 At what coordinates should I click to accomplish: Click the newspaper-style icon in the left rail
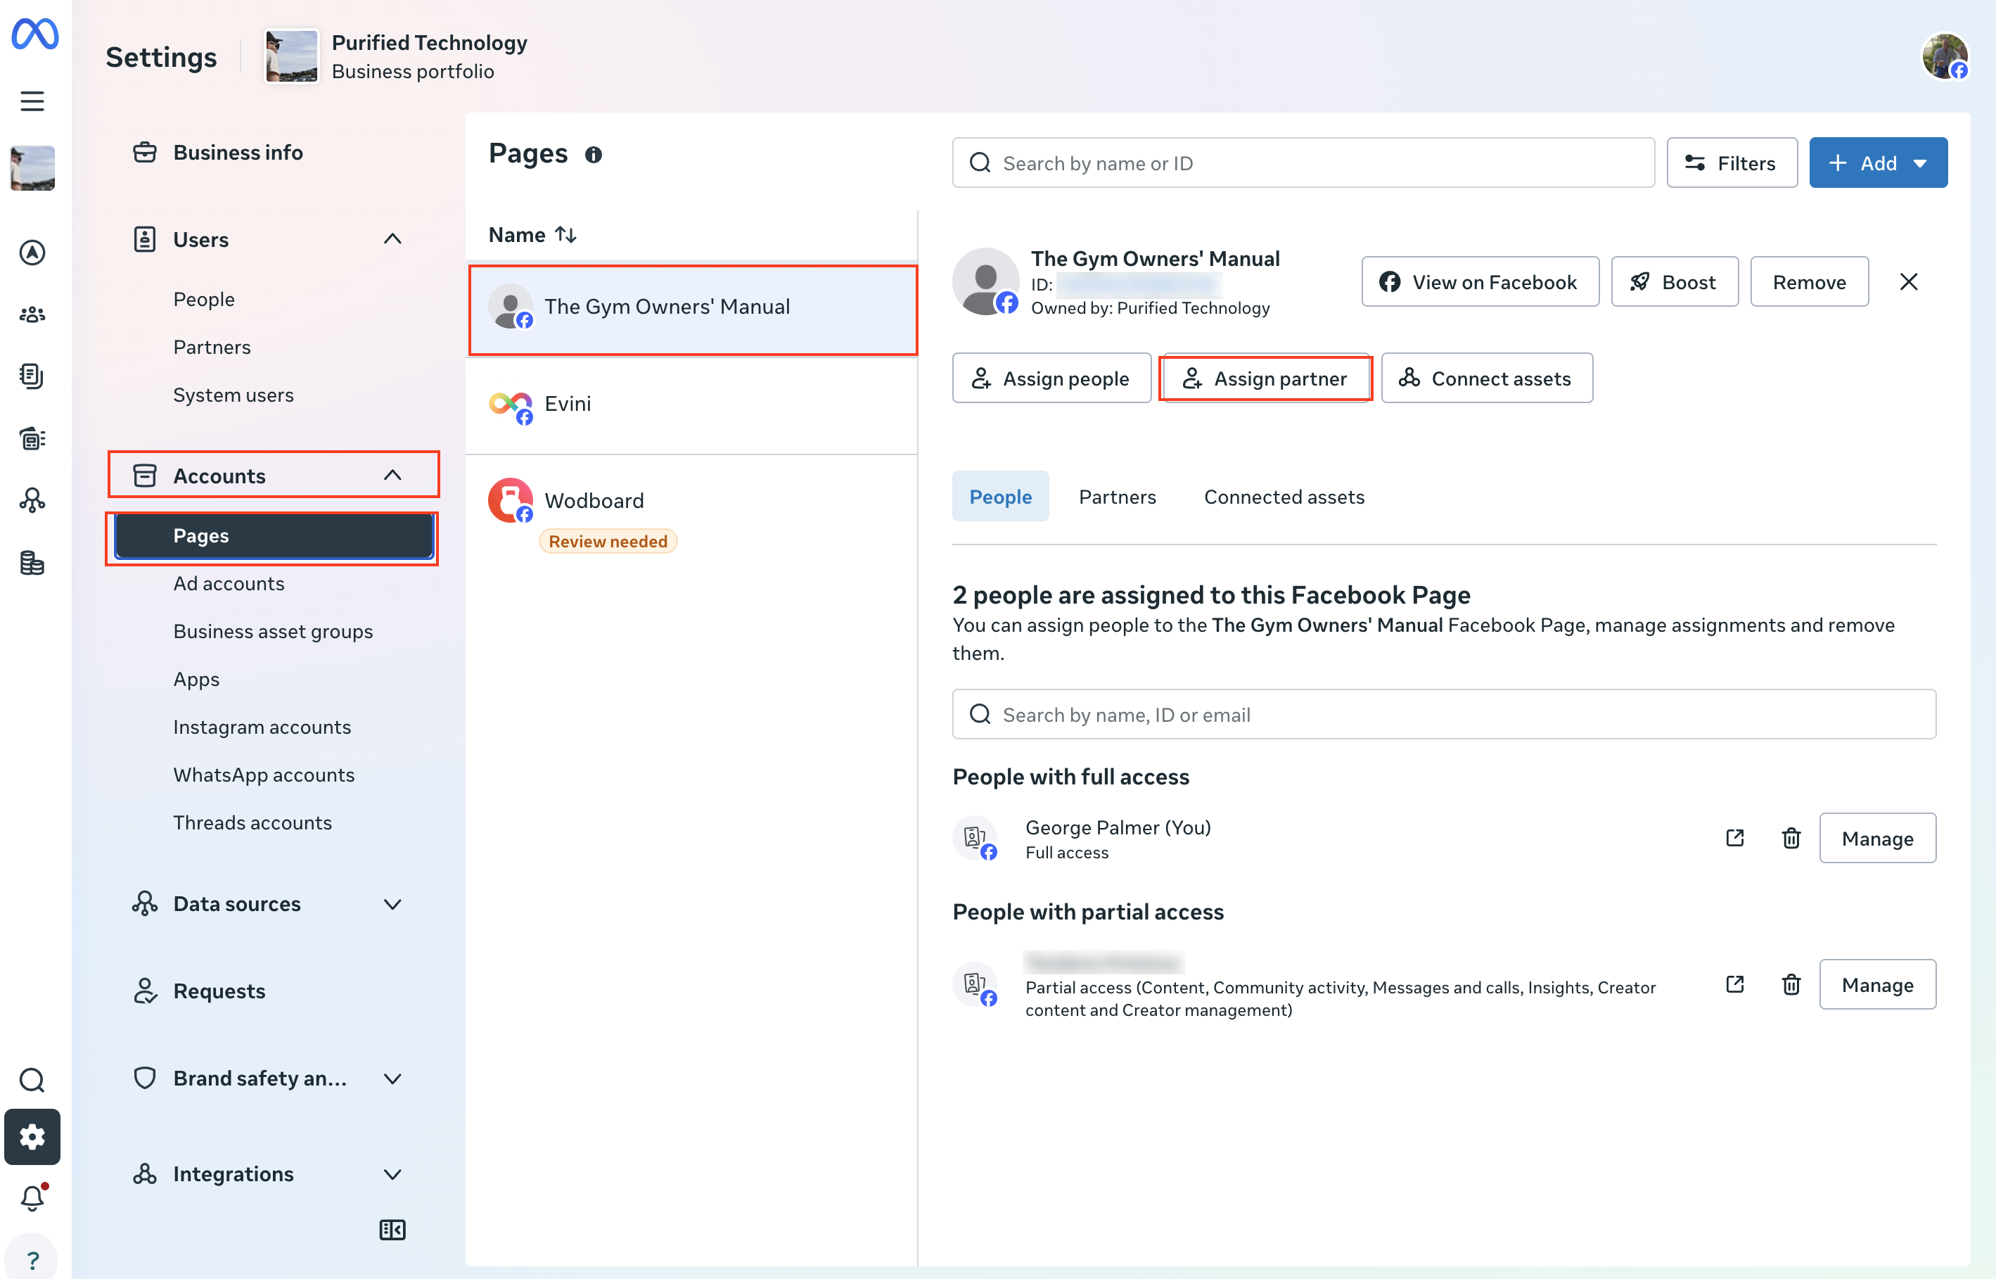[x=32, y=438]
